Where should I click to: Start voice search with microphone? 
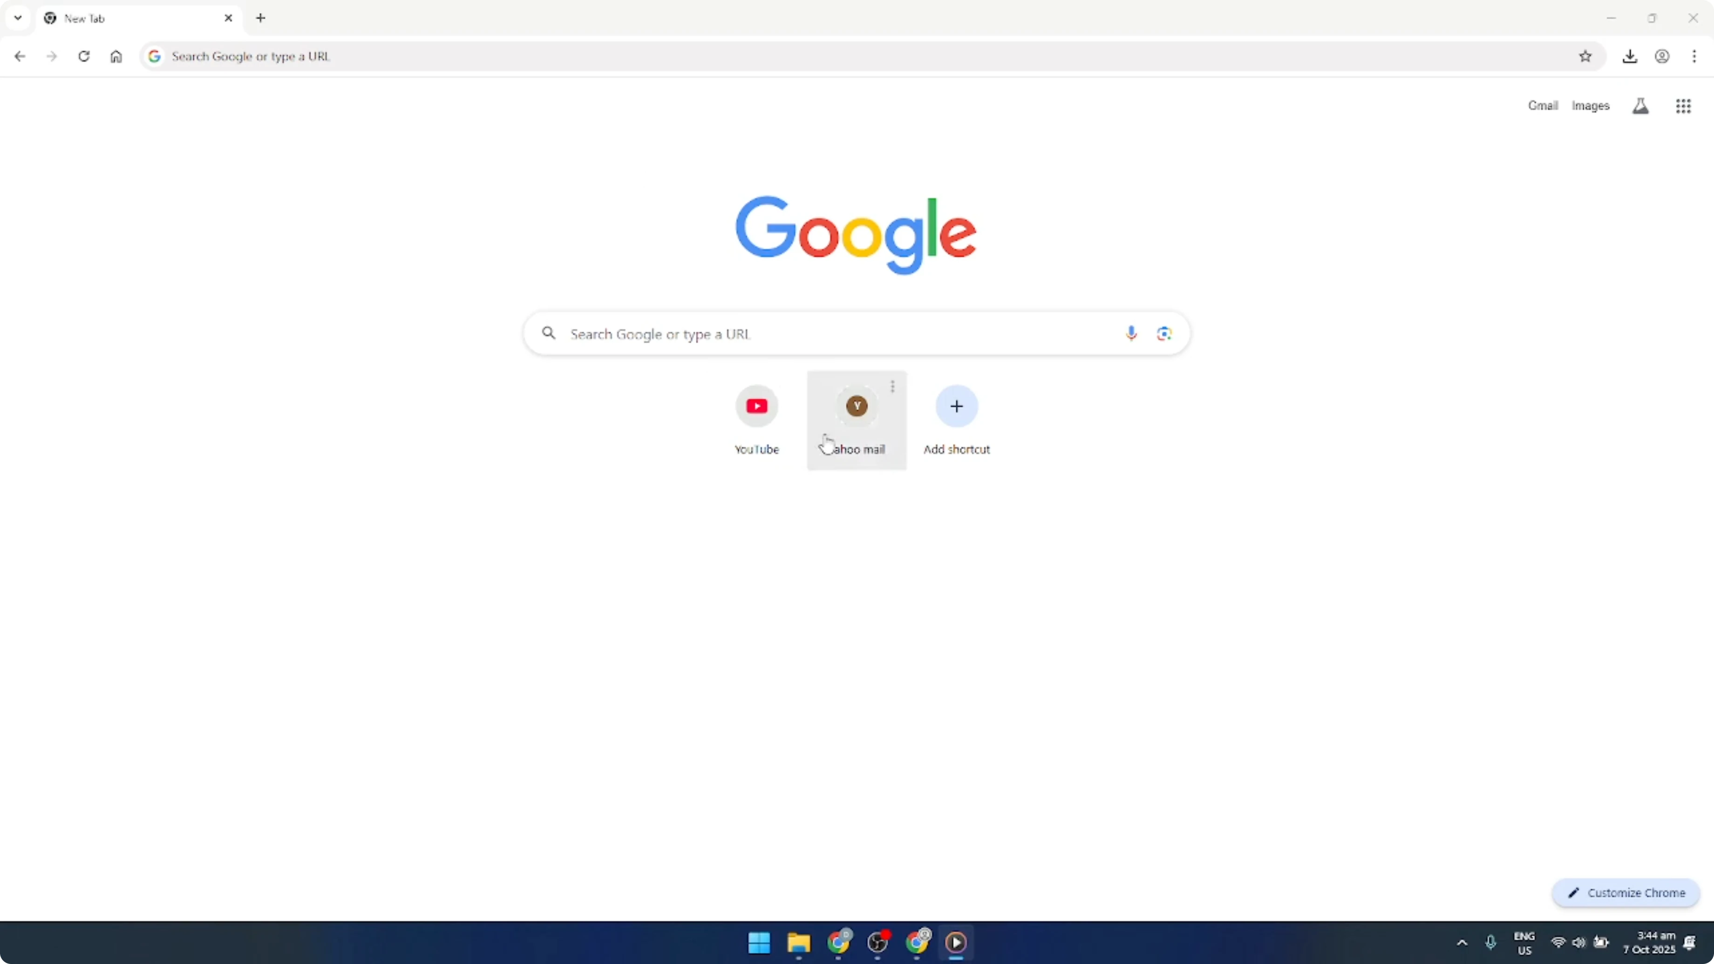pos(1131,333)
